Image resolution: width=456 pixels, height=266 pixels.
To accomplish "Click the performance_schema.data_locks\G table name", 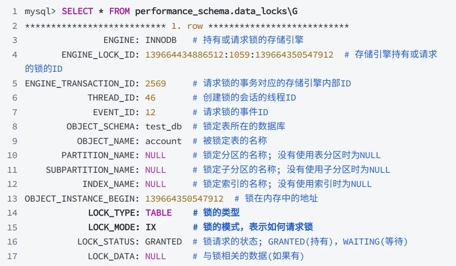I will (x=216, y=12).
